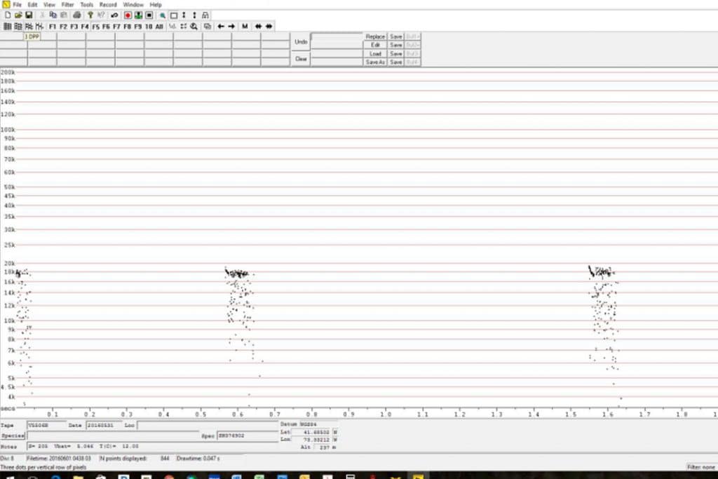Open the File menu
The image size is (718, 479).
(17, 5)
